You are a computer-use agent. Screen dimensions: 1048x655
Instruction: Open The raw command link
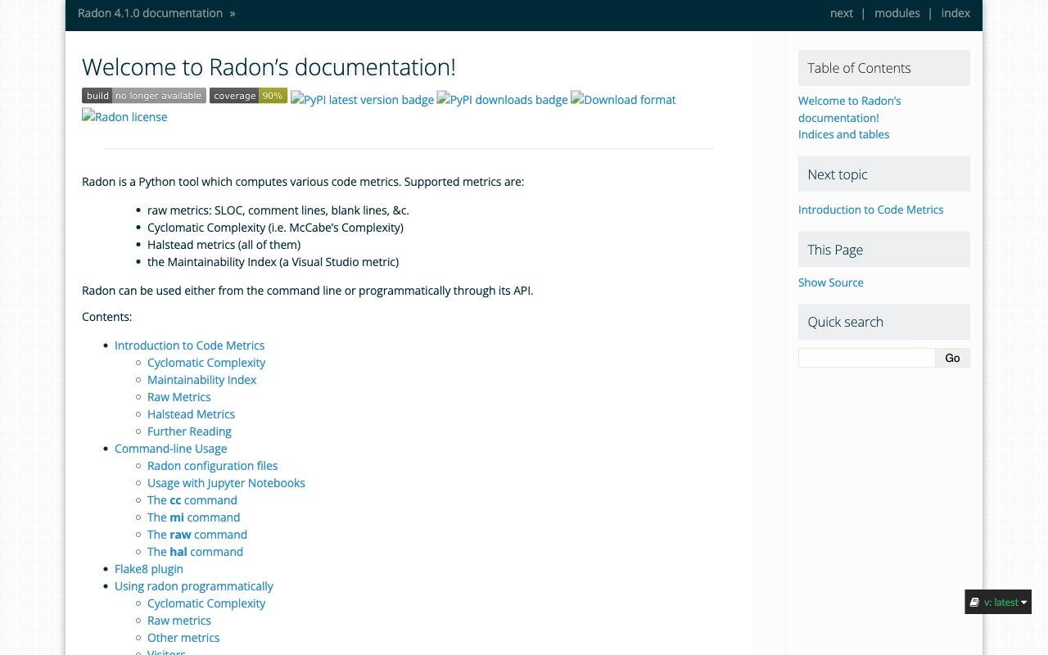point(196,535)
